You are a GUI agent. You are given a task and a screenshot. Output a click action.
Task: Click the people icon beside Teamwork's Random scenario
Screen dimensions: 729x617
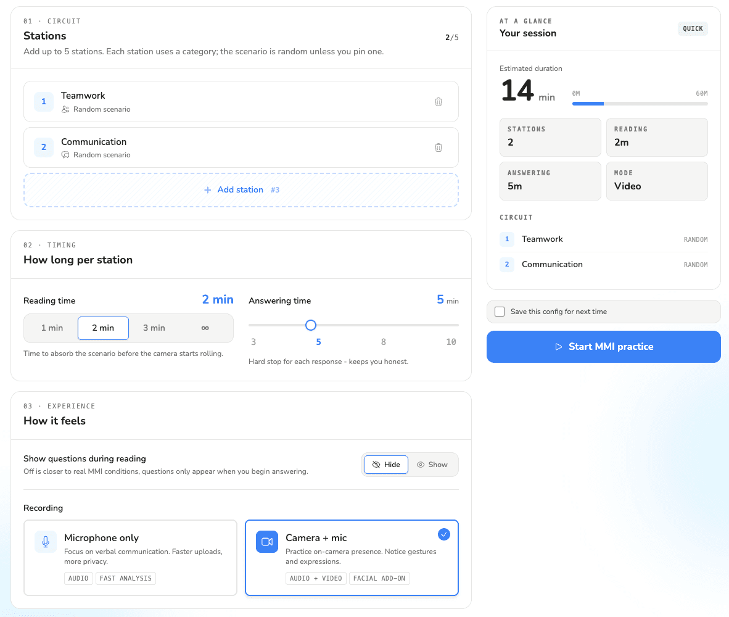tap(65, 109)
